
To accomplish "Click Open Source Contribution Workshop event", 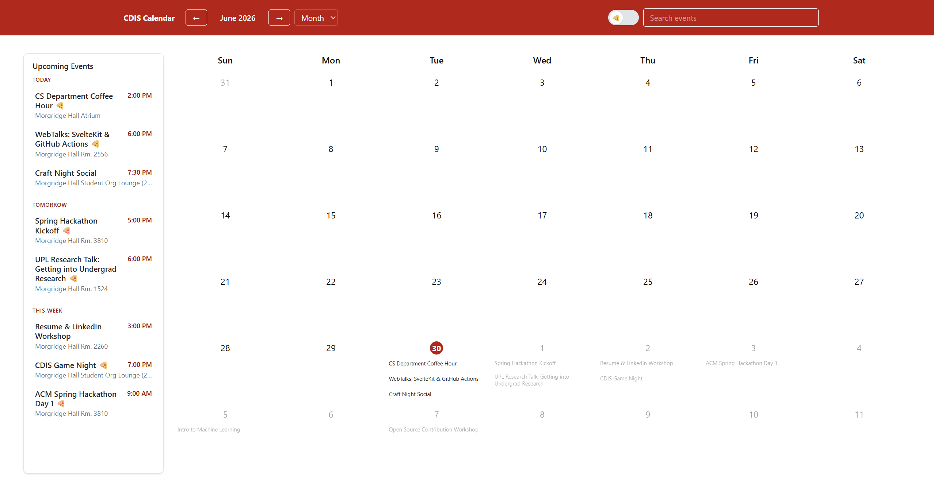I will pyautogui.click(x=433, y=430).
